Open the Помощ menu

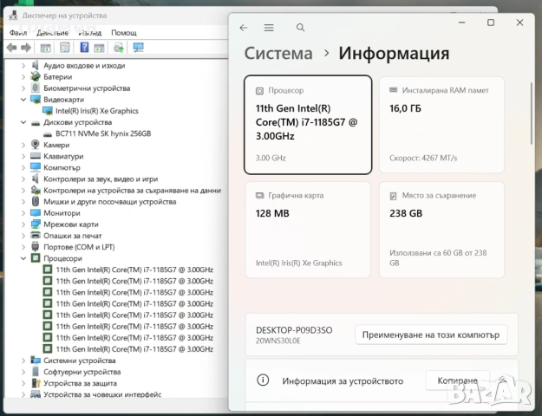124,33
